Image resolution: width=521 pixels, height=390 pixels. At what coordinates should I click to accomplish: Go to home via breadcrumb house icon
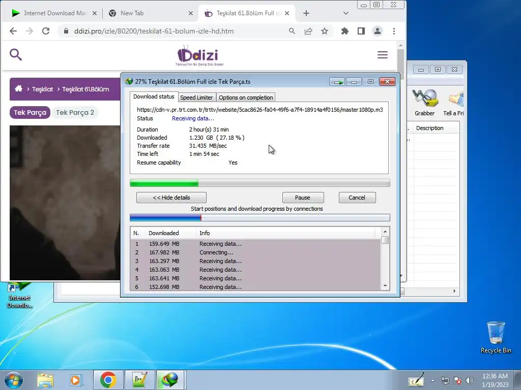(19, 88)
